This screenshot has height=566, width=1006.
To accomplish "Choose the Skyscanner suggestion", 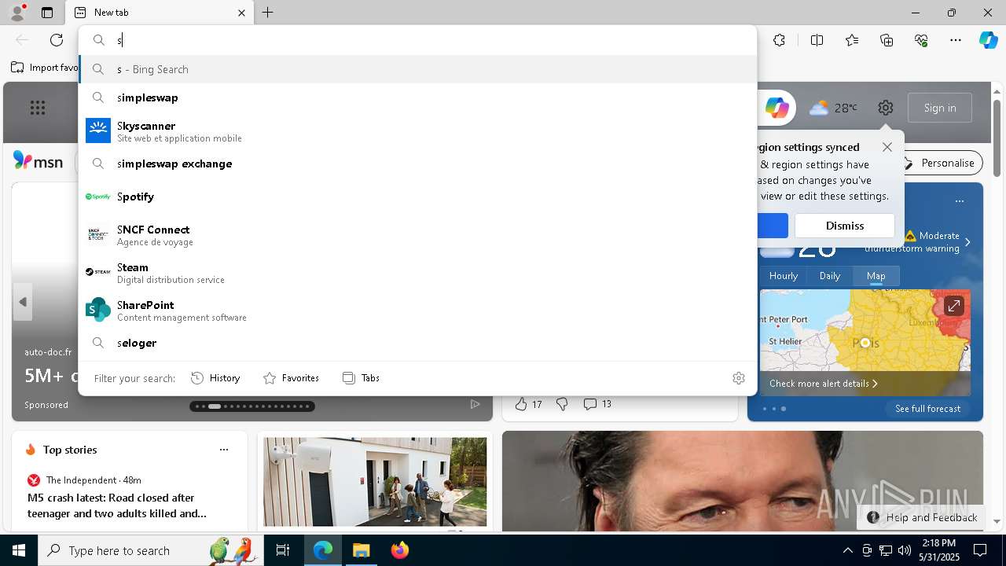I will pos(417,131).
